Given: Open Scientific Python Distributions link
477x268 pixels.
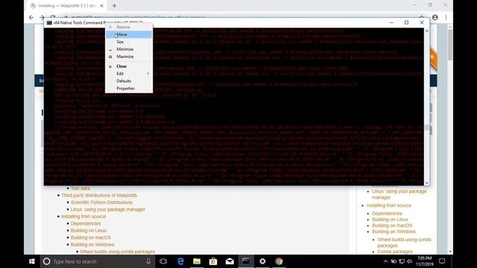Looking at the screenshot, I should [101, 202].
